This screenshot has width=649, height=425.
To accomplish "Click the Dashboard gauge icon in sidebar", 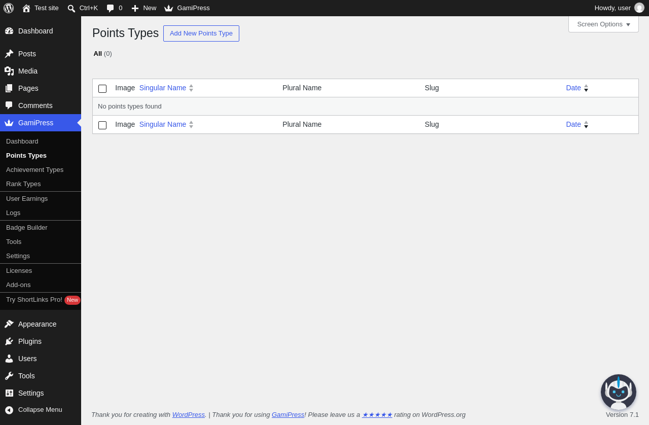I will pos(9,31).
